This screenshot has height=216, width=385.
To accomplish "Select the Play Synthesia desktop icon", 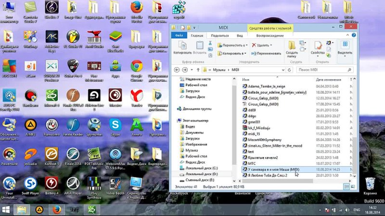I will point(94,188).
